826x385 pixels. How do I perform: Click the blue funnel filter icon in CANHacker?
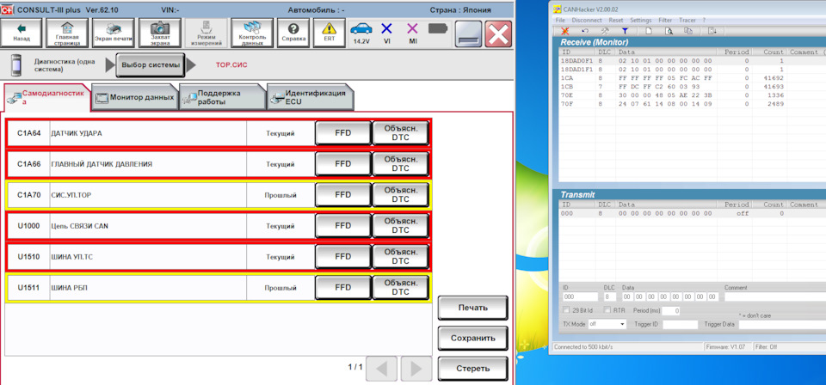[x=626, y=31]
